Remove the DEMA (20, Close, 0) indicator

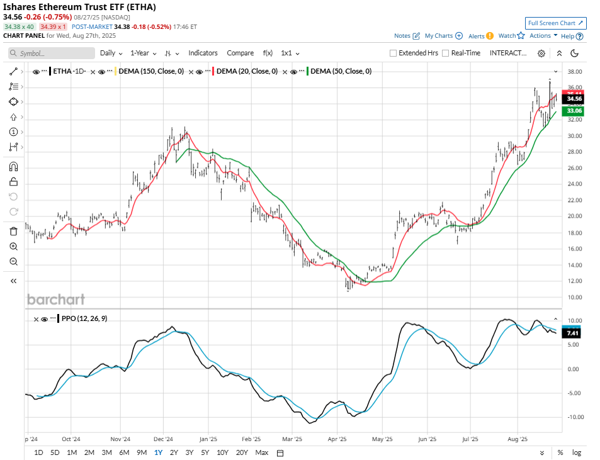[x=191, y=72]
